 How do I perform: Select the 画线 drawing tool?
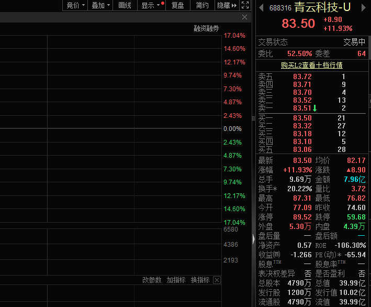point(125,5)
